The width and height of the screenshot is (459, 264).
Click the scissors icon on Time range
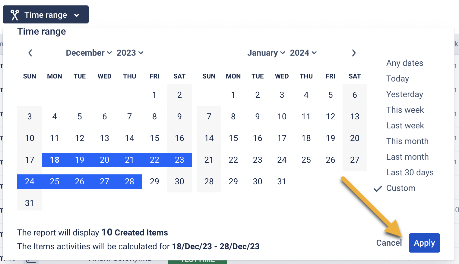click(14, 15)
